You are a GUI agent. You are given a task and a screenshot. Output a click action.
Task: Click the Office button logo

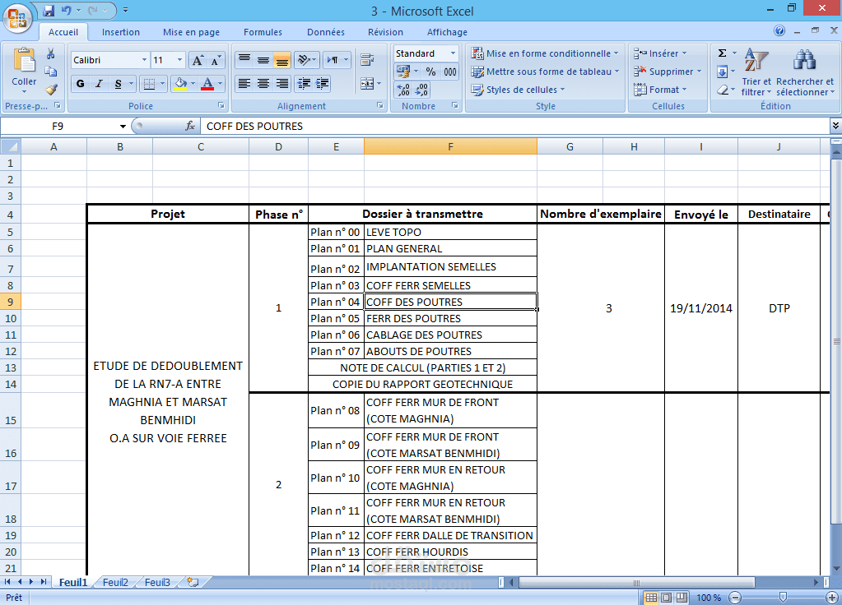coord(17,18)
